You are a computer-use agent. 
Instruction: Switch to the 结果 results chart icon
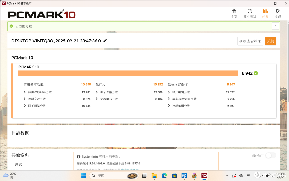265,11
